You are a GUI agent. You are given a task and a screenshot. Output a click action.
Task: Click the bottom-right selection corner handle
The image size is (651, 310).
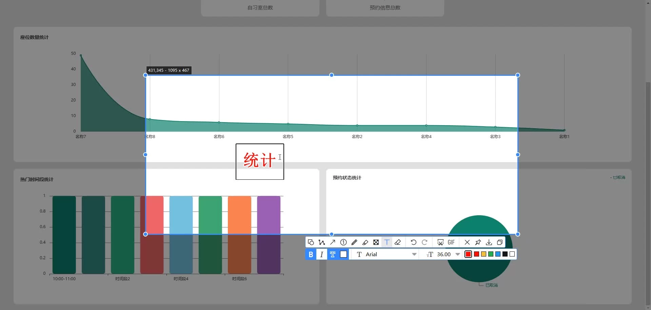518,234
